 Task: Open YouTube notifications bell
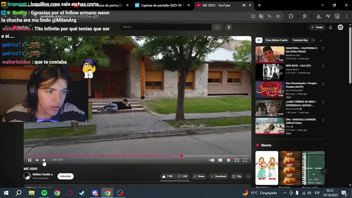click(331, 27)
